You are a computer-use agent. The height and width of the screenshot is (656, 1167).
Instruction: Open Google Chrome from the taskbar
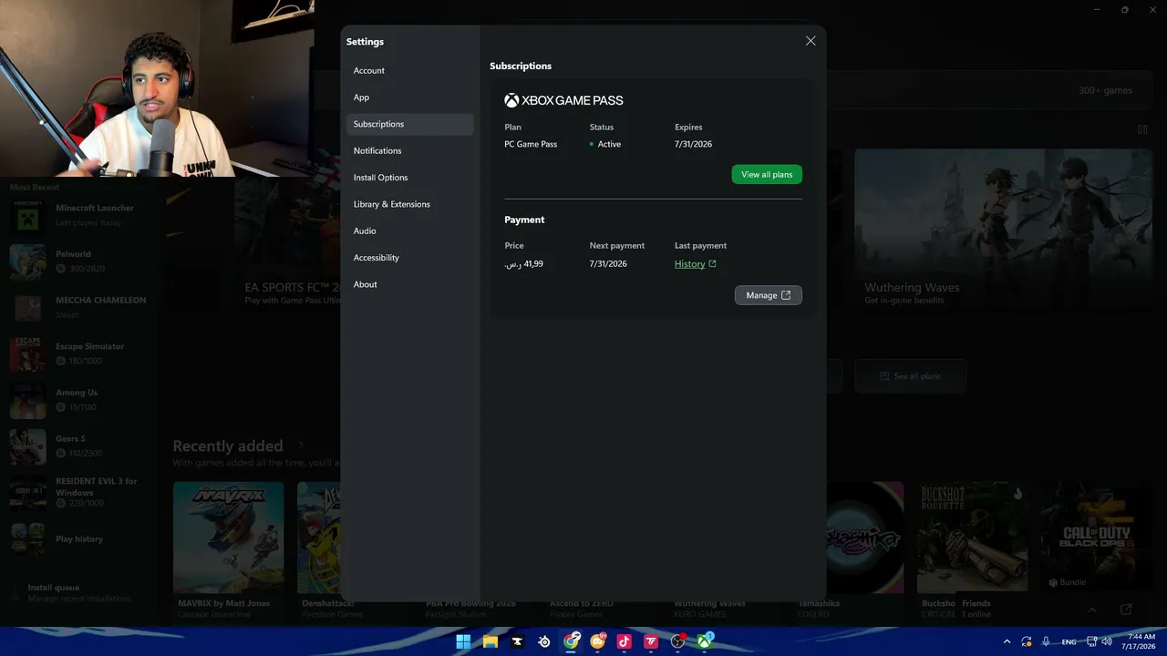(x=572, y=641)
